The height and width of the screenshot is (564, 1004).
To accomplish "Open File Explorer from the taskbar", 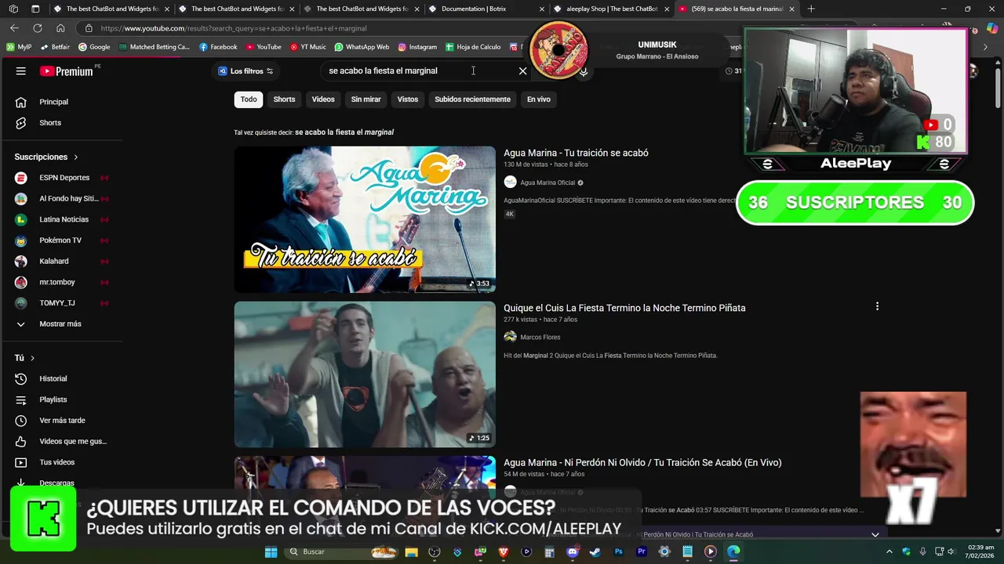I will (411, 551).
